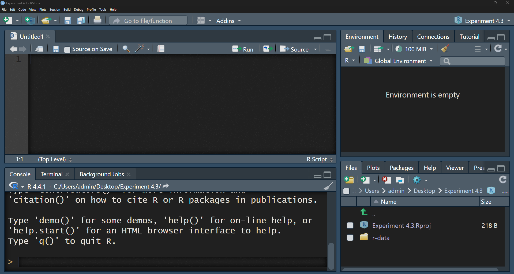514x274 pixels.
Task: Open the Experiment 4.3 project menu
Action: coord(482,21)
